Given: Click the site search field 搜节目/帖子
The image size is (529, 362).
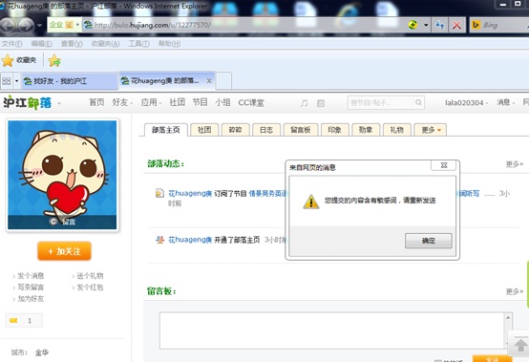Looking at the screenshot, I should 380,102.
